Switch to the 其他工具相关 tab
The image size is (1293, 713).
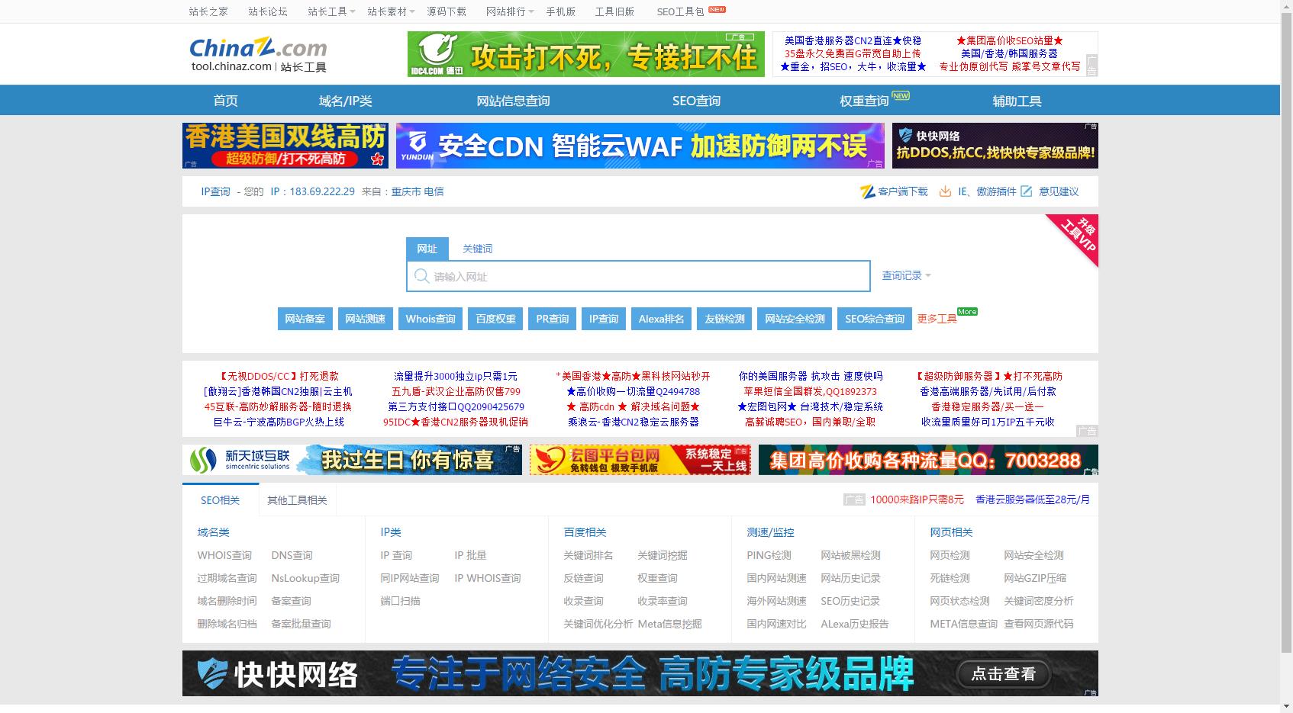[x=297, y=500]
